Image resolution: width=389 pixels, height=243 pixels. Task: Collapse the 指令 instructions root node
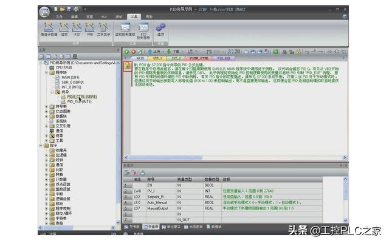coord(41,146)
